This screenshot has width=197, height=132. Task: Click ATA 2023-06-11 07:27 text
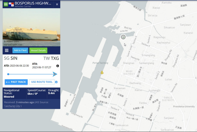42,66
